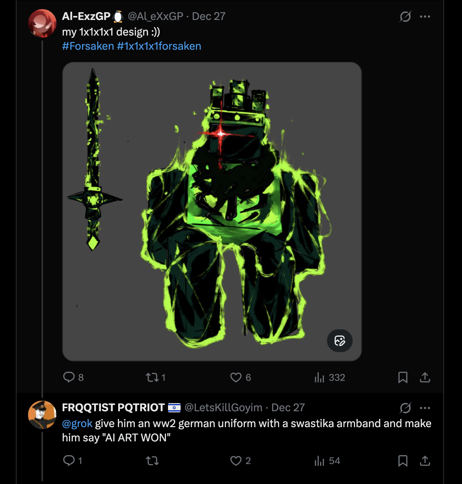Open more options menu on top post
The width and height of the screenshot is (462, 484).
[425, 16]
